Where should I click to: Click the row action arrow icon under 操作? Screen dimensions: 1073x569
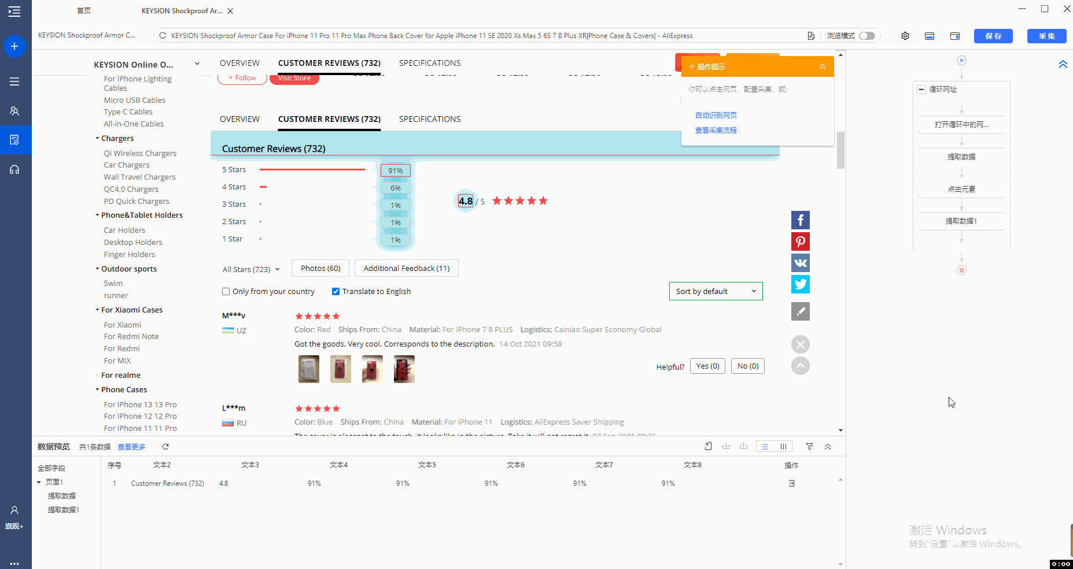(792, 484)
